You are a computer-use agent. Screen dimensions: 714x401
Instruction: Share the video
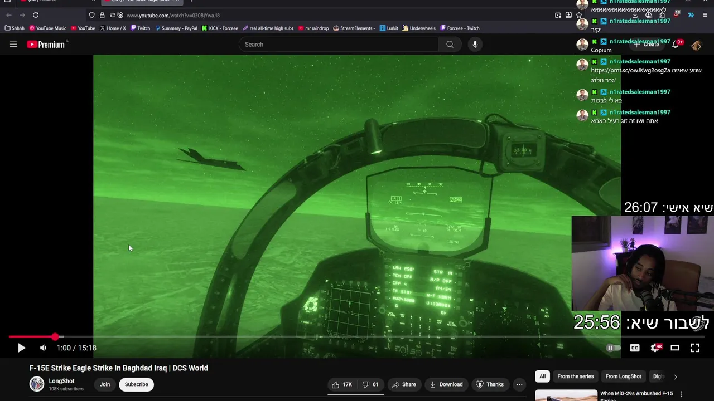(404, 384)
